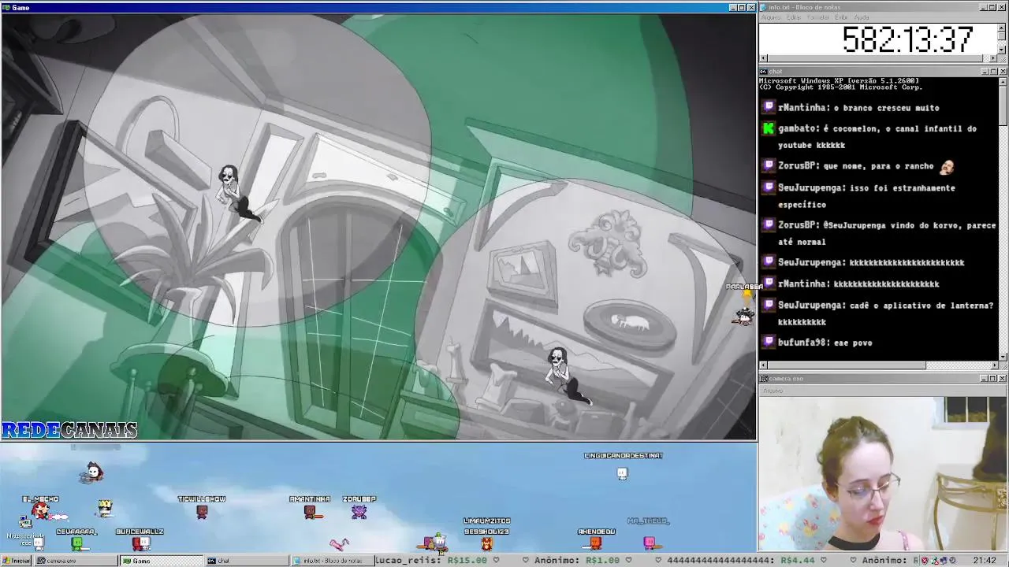The height and width of the screenshot is (567, 1009).
Task: Click ZorusBP's @SeuJurupenga reply message
Action: (x=887, y=233)
